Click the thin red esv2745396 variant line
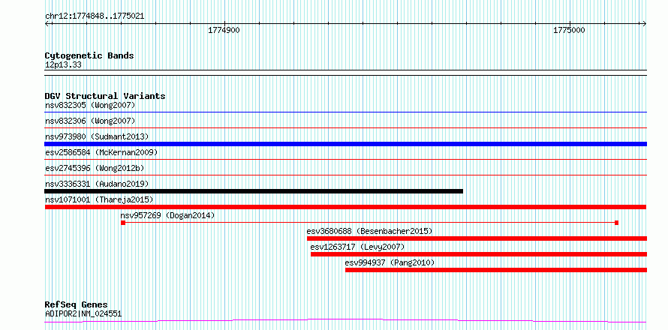Image resolution: width=668 pixels, height=330 pixels. point(345,175)
